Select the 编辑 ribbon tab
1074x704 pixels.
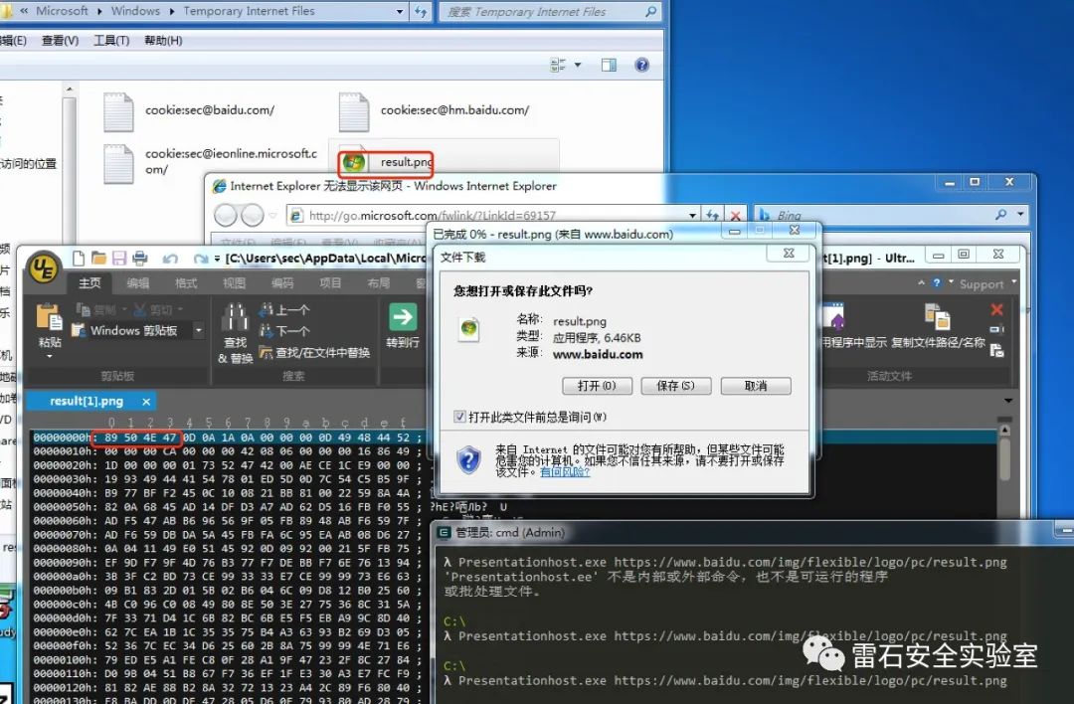(137, 282)
